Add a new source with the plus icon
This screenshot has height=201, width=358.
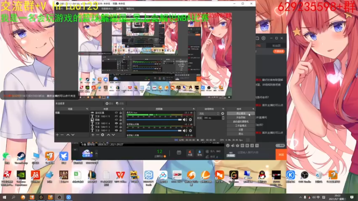(x=93, y=135)
